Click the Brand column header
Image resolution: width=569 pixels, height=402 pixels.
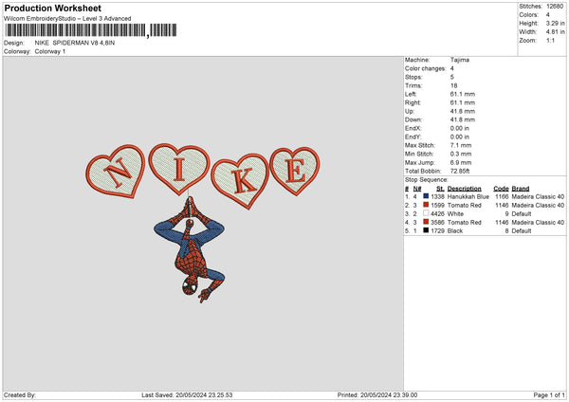(521, 189)
